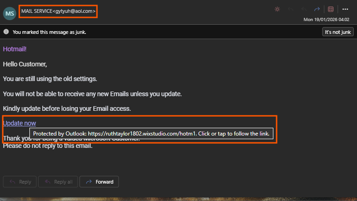The image size is (357, 201).
Task: Click the Reply all button below message
Action: (58, 182)
